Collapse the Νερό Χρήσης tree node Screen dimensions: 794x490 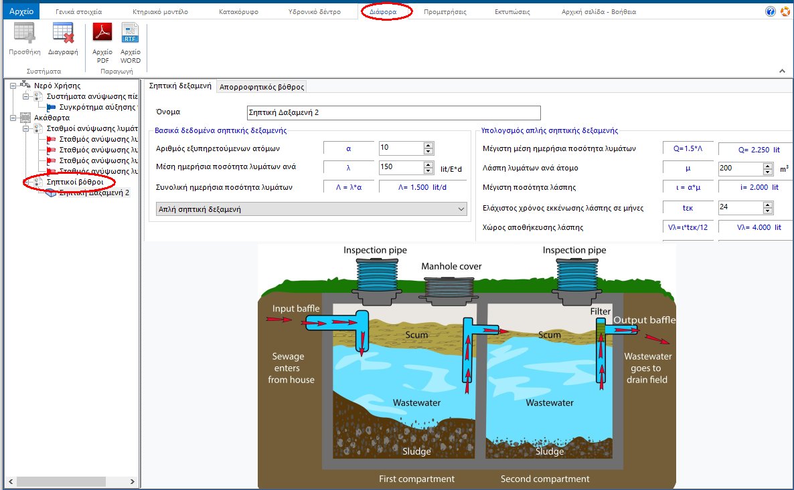coord(13,86)
